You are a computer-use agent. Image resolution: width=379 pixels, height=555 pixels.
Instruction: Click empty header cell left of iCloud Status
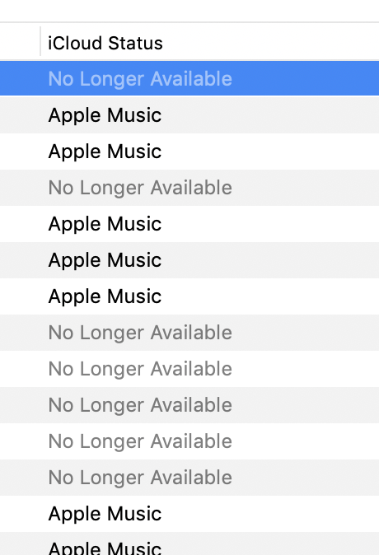[20, 42]
